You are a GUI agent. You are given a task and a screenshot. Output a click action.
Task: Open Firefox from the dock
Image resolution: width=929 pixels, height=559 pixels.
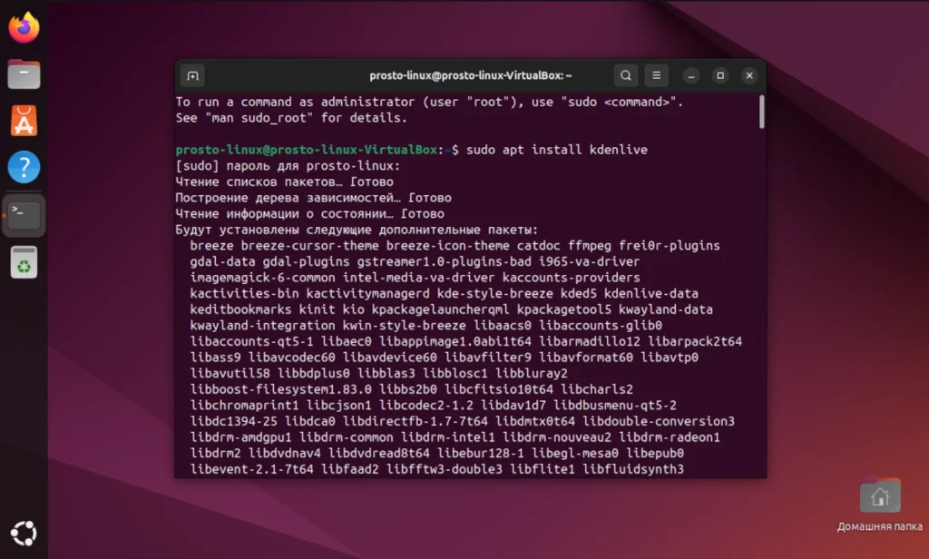pyautogui.click(x=24, y=27)
